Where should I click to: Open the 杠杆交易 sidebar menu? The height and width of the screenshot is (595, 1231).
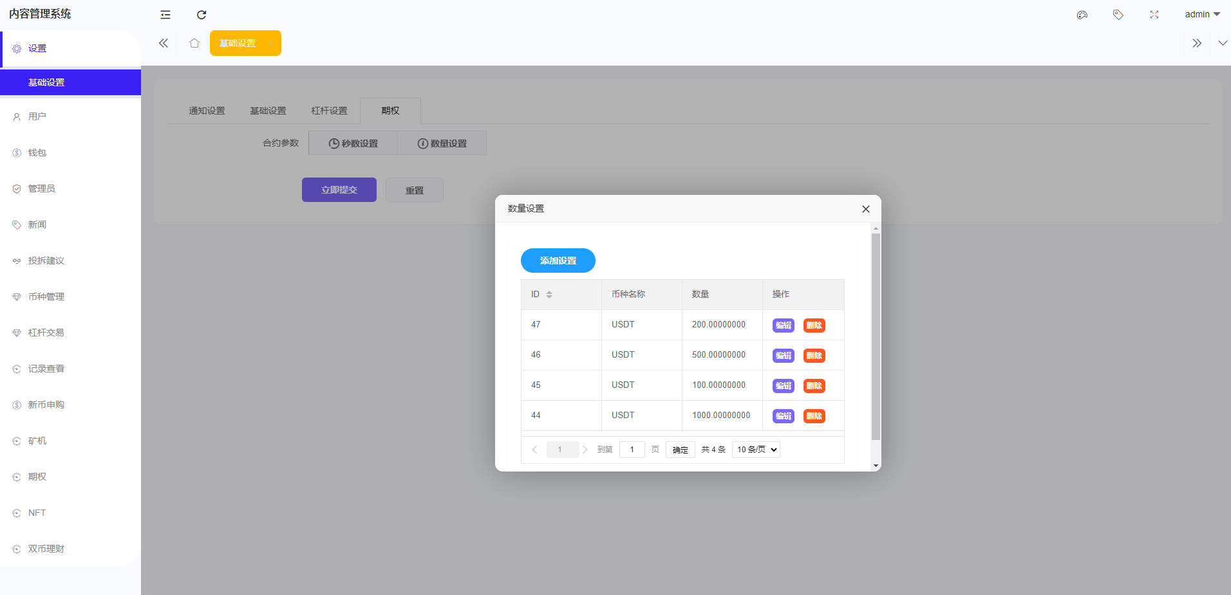pyautogui.click(x=46, y=333)
